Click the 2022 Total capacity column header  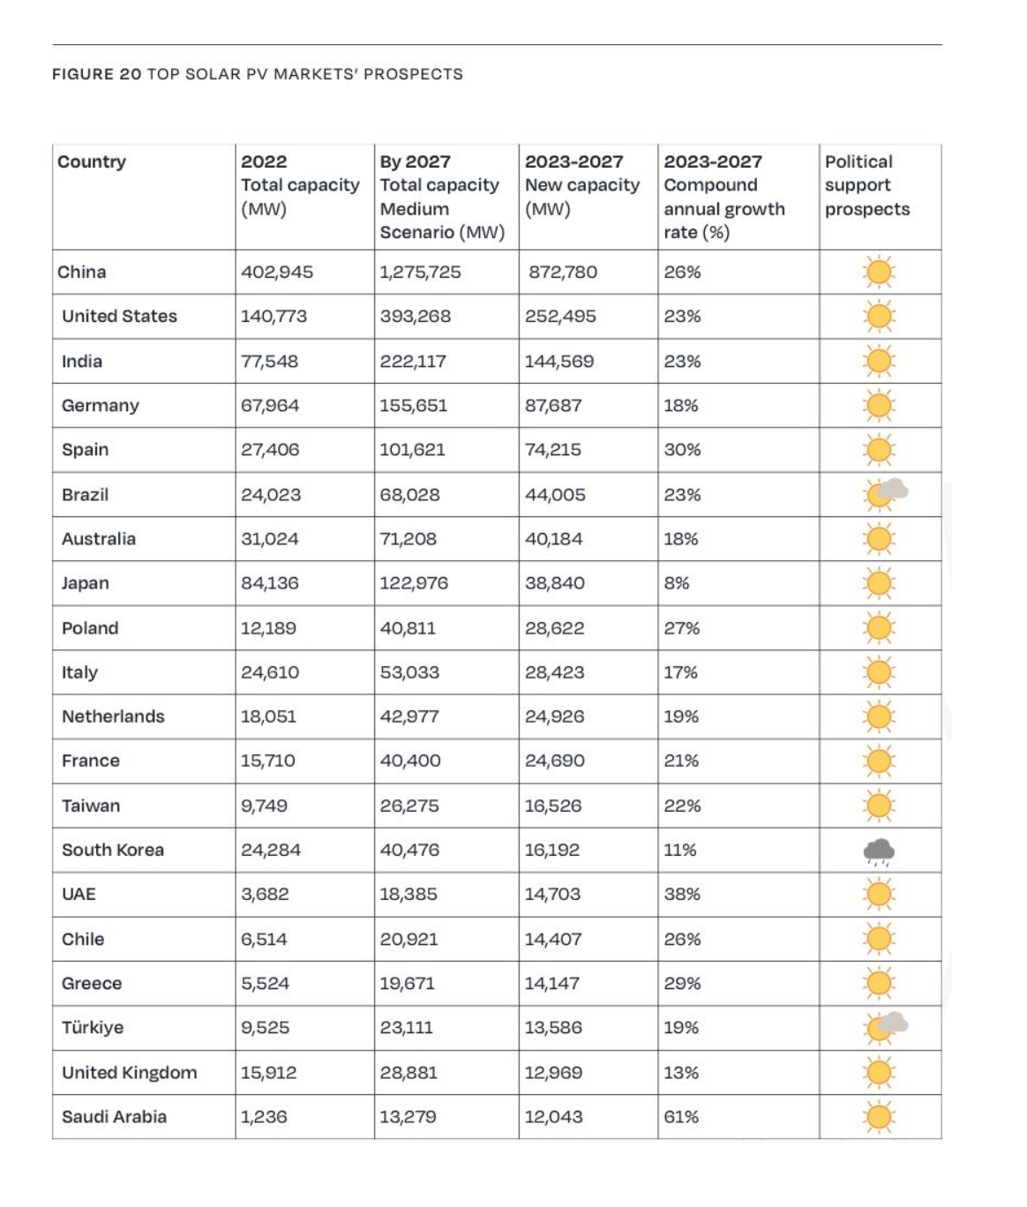pos(300,185)
